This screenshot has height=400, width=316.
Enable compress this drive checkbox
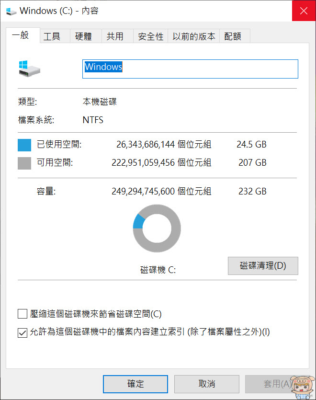23,314
